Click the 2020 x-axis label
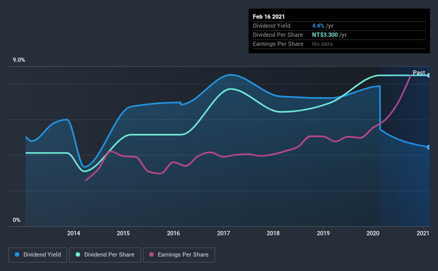 pos(373,233)
